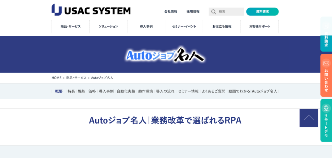Select the 自動化実績 sub-navigation tab
This screenshot has width=332, height=158.
point(126,91)
